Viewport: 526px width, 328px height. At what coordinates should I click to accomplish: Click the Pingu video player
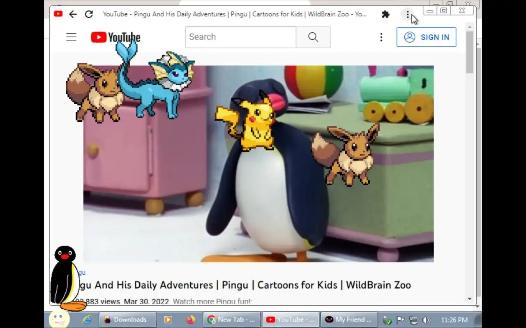click(x=258, y=164)
